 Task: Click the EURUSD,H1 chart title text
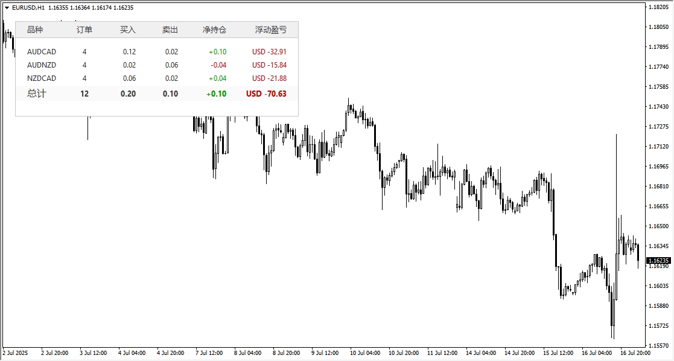point(27,8)
